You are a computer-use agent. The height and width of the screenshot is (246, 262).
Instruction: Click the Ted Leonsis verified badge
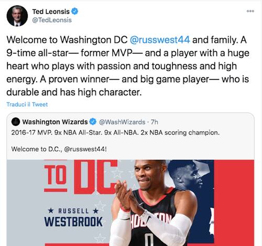pyautogui.click(x=75, y=12)
